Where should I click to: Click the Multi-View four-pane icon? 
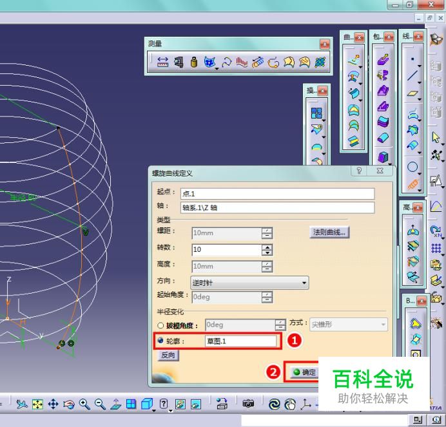pos(131,404)
